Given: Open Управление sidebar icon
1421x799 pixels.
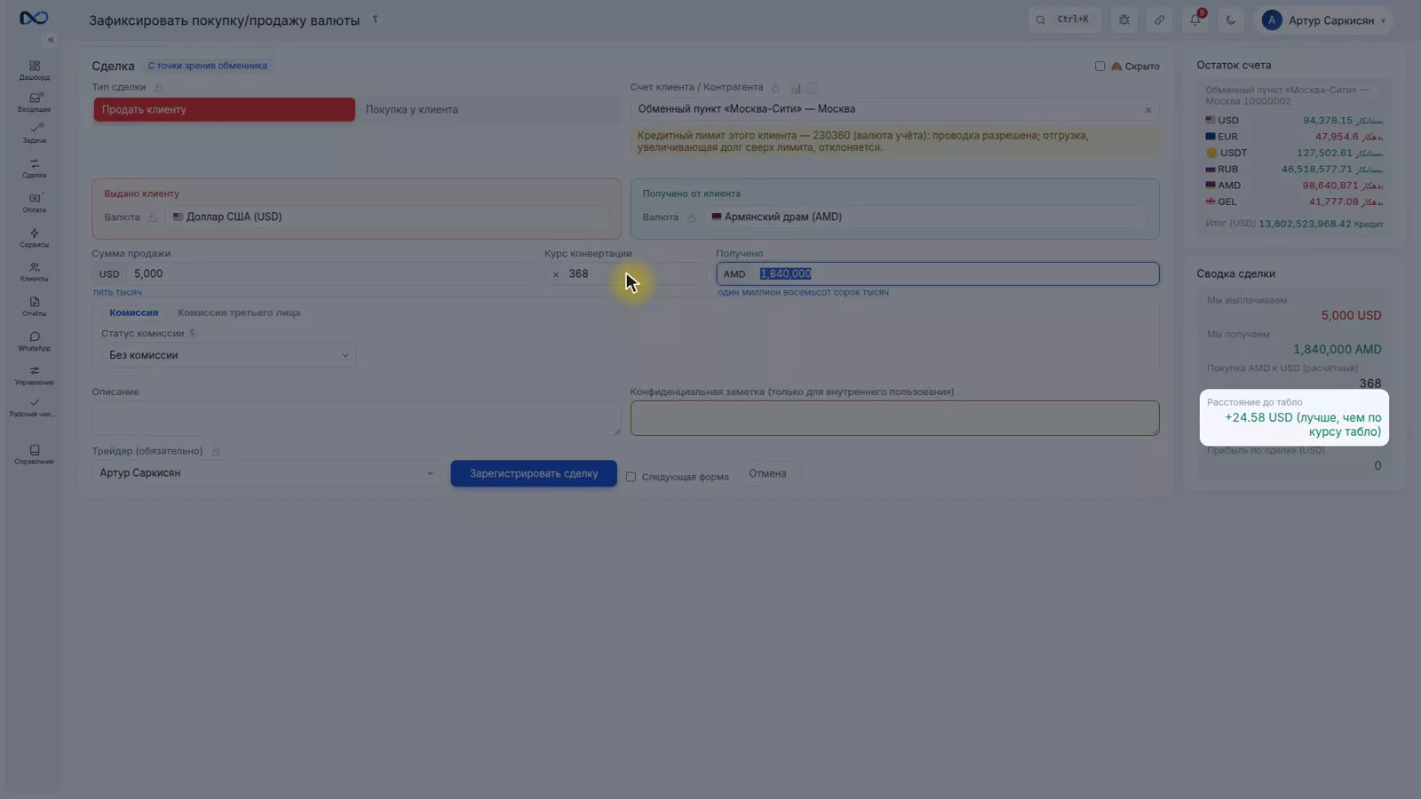Looking at the screenshot, I should pos(34,376).
